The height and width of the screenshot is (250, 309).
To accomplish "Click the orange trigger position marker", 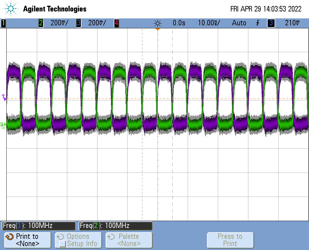I will click(158, 29).
